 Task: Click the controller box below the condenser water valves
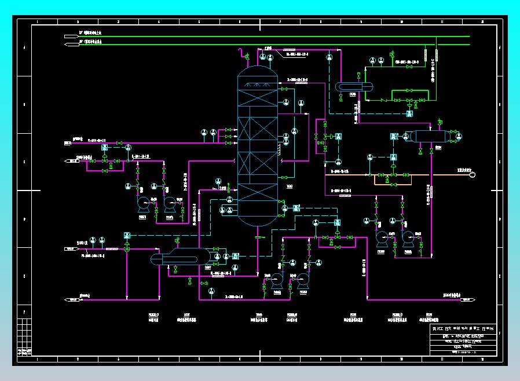pyautogui.click(x=409, y=113)
